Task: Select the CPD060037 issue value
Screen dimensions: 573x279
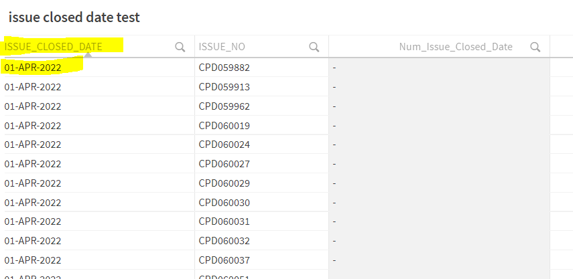Action: [x=224, y=260]
